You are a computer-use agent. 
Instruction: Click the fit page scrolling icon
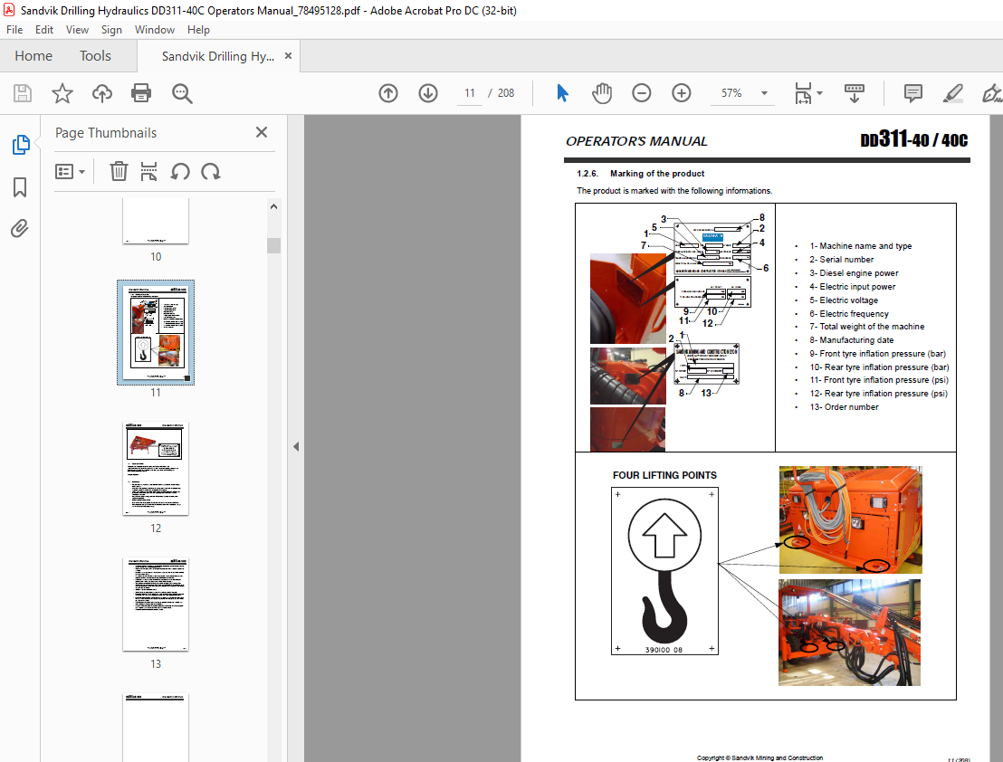coord(803,93)
